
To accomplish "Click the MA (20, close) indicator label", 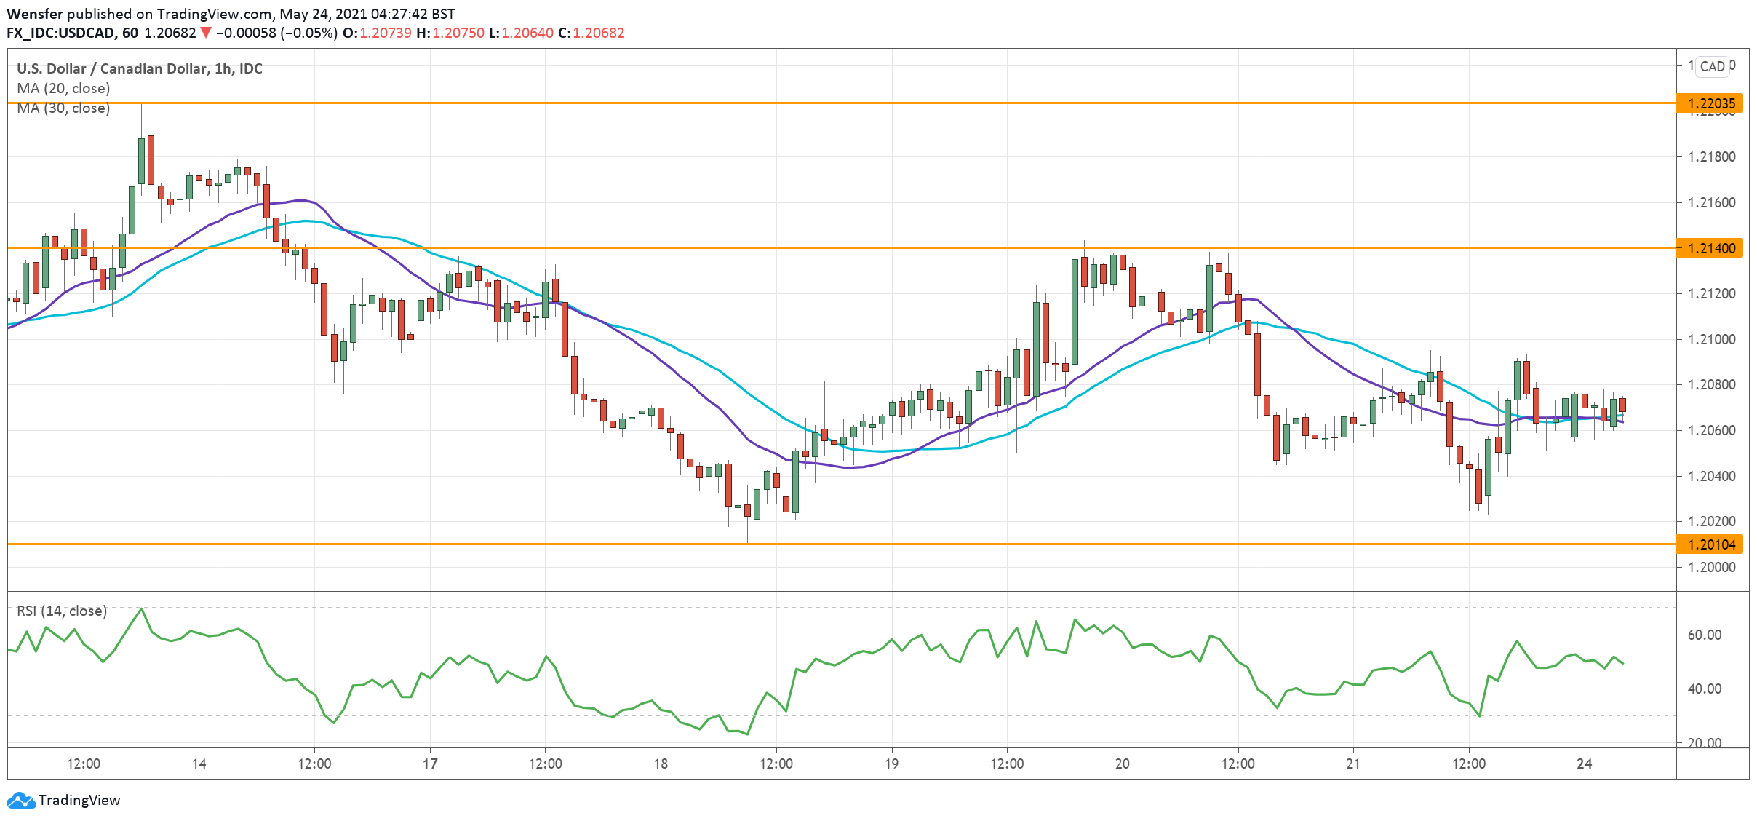I will [x=63, y=88].
